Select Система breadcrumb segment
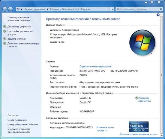 tap(86, 9)
